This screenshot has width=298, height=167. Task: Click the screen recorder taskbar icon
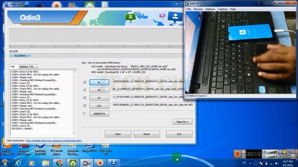[100, 163]
